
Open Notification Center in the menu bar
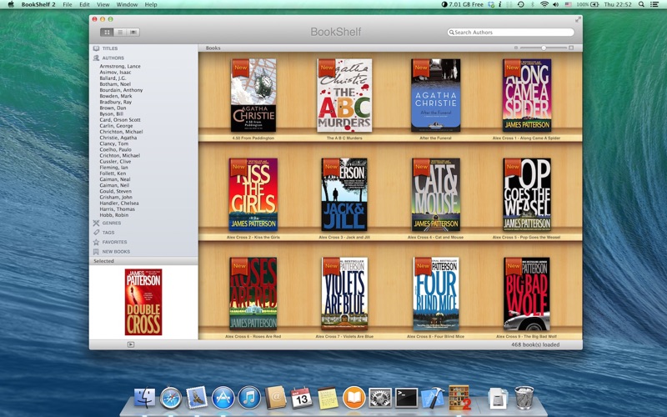point(654,5)
